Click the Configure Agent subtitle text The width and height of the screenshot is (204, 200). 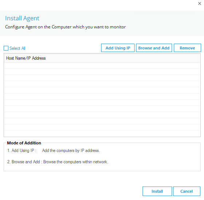pos(65,27)
